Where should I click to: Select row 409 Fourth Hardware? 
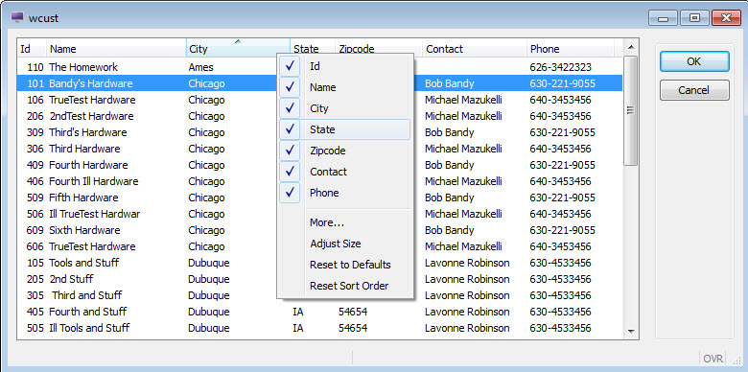pos(319,165)
